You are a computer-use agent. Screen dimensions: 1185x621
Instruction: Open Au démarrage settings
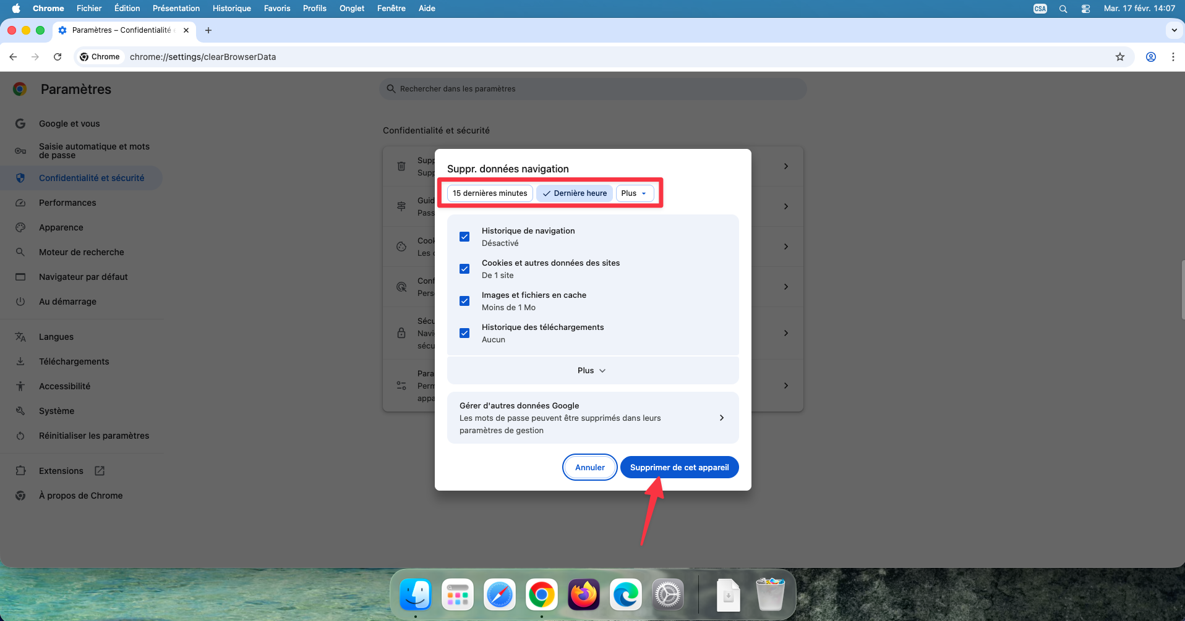point(81,302)
